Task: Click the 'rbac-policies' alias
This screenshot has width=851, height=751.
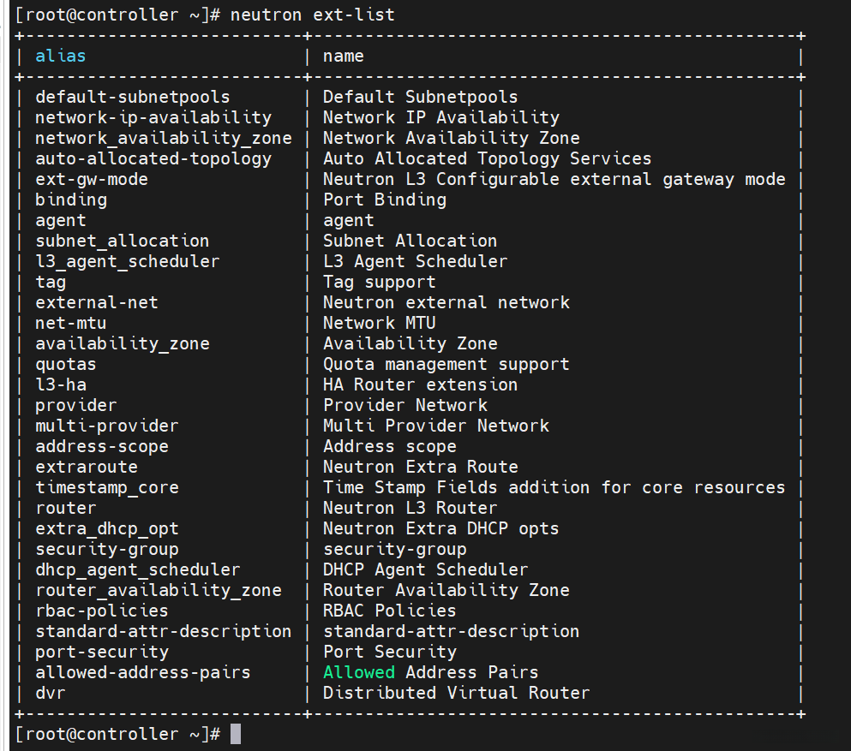Action: click(102, 611)
